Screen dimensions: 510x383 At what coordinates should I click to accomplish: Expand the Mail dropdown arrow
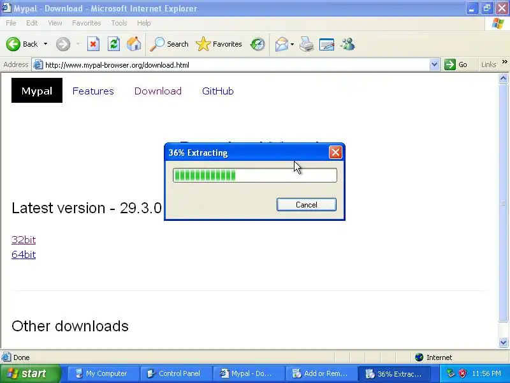point(292,44)
